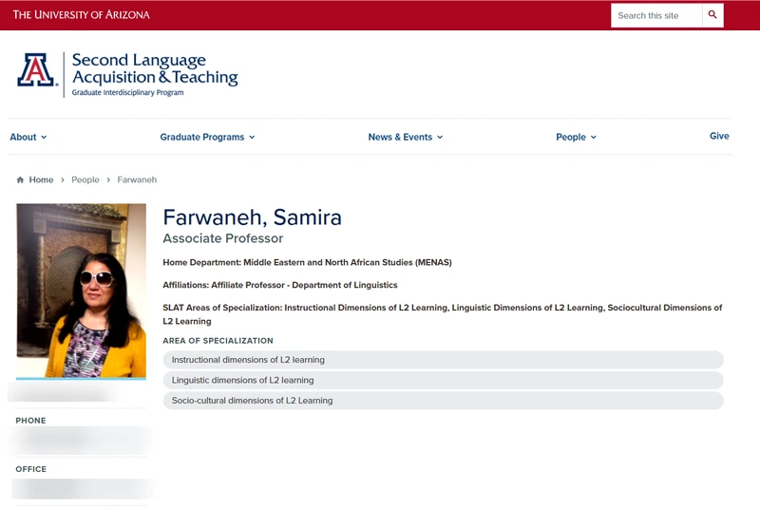Click the Home breadcrumb house icon
Viewport: 760px width, 508px height.
(20, 179)
